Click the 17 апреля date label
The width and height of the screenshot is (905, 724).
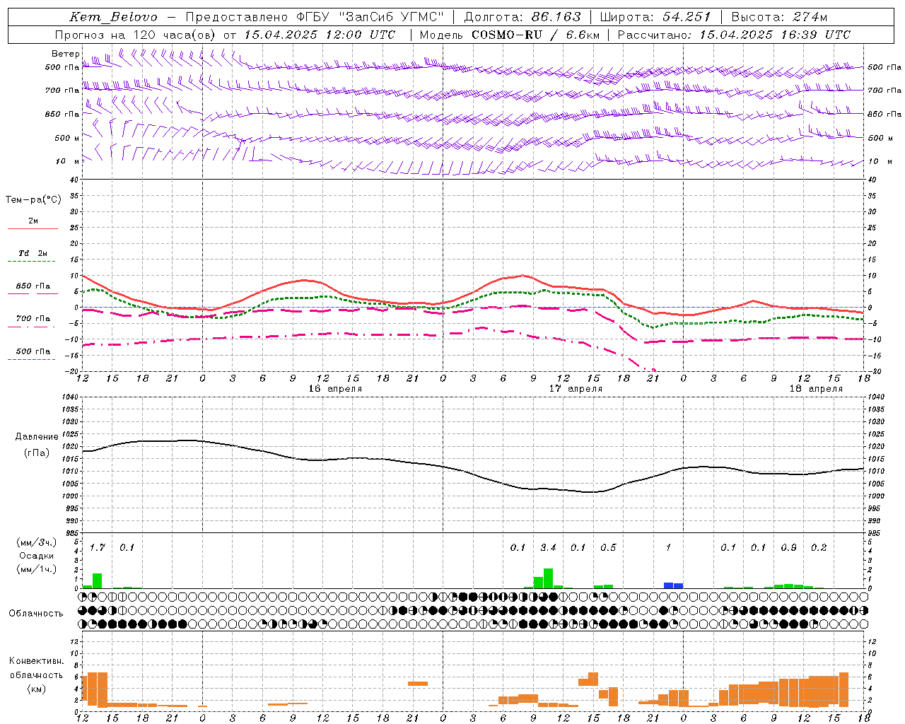point(576,389)
